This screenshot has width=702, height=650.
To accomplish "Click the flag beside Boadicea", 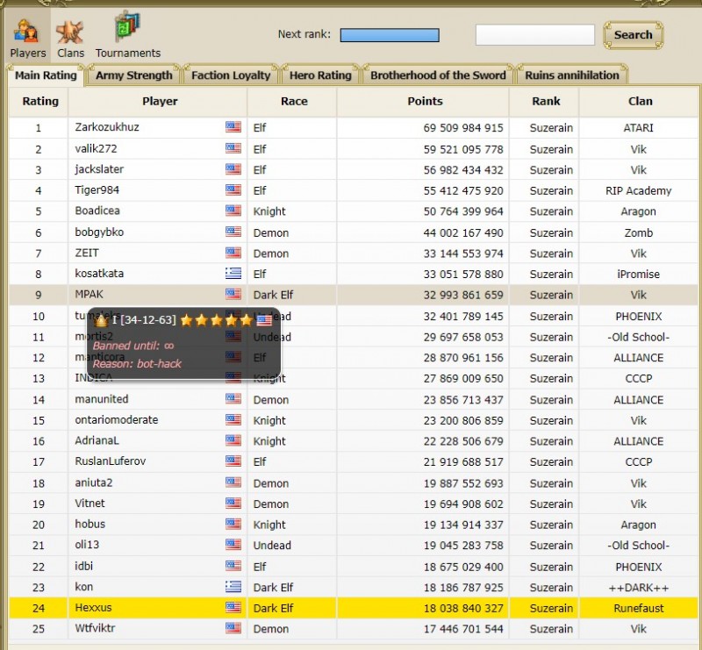I will tap(233, 211).
